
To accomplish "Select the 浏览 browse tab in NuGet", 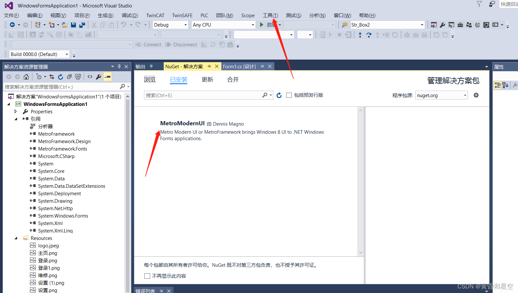I will point(150,80).
